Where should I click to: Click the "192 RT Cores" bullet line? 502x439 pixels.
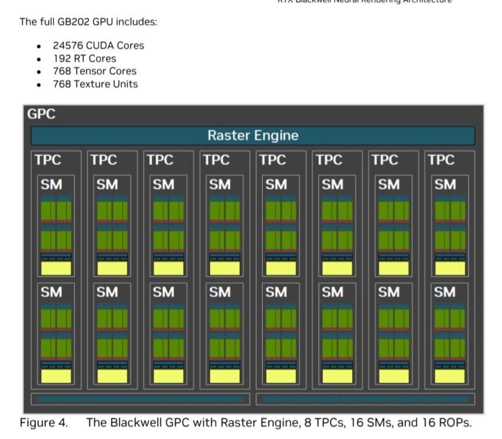pos(84,59)
